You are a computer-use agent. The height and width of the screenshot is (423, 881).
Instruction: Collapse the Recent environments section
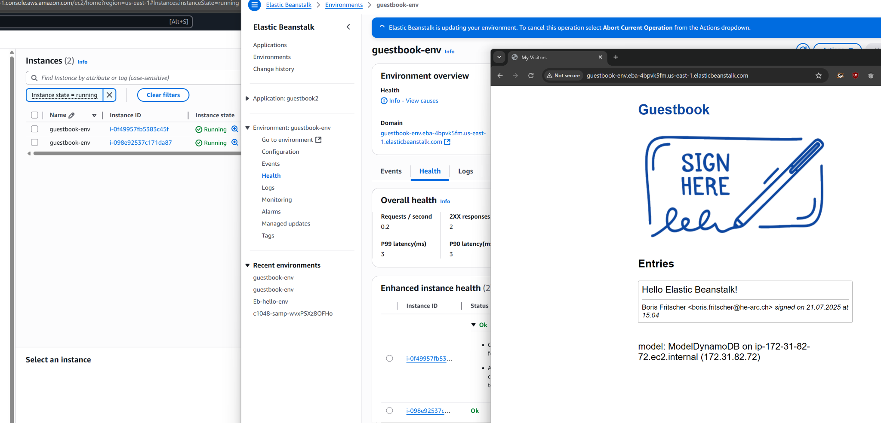tap(247, 265)
